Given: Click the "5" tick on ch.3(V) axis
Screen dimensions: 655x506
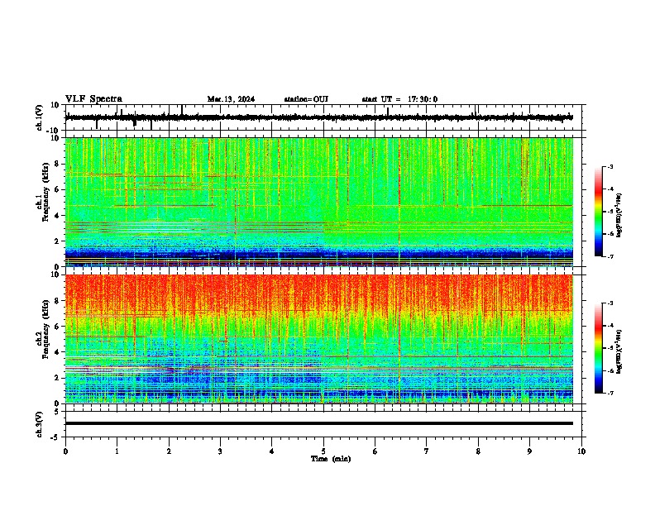Looking at the screenshot, I should pos(57,411).
